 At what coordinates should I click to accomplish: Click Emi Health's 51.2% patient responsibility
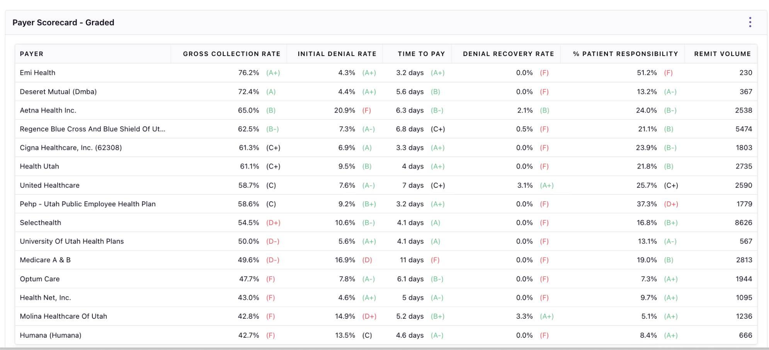647,73
